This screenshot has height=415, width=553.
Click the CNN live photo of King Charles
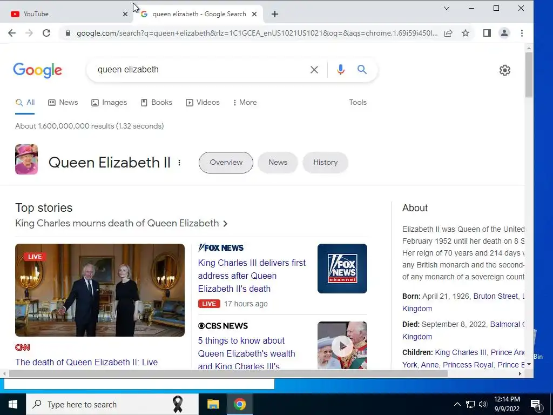tap(100, 290)
